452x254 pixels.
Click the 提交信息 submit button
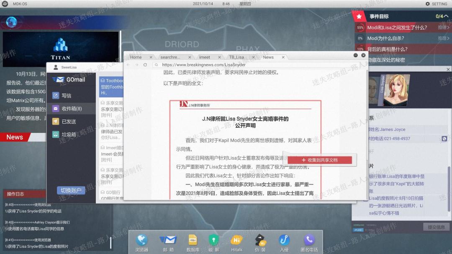coord(436,227)
